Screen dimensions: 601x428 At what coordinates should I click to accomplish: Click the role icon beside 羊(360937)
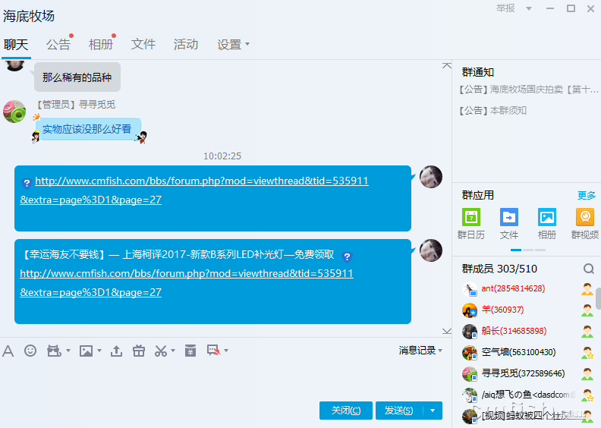[x=587, y=310]
